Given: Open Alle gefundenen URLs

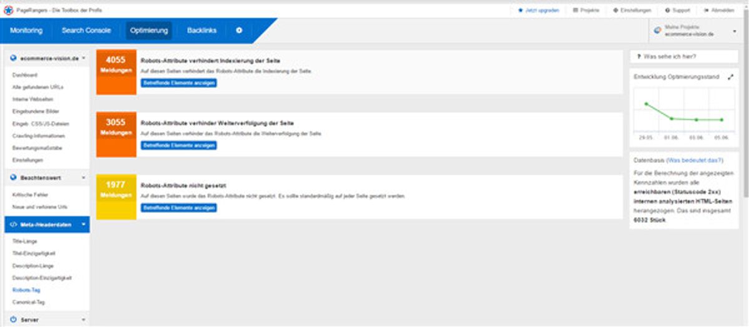Looking at the screenshot, I should pos(37,87).
